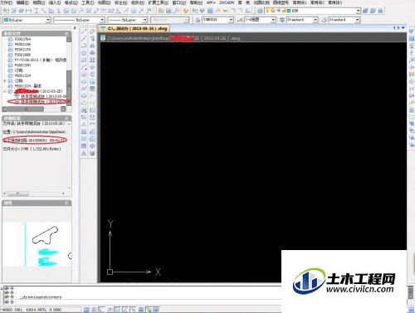Toggle ortho mode third status bar button
This screenshot has width=415, height=313.
(102, 310)
